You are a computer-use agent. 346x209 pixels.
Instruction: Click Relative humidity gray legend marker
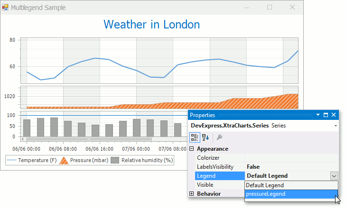tap(115, 160)
